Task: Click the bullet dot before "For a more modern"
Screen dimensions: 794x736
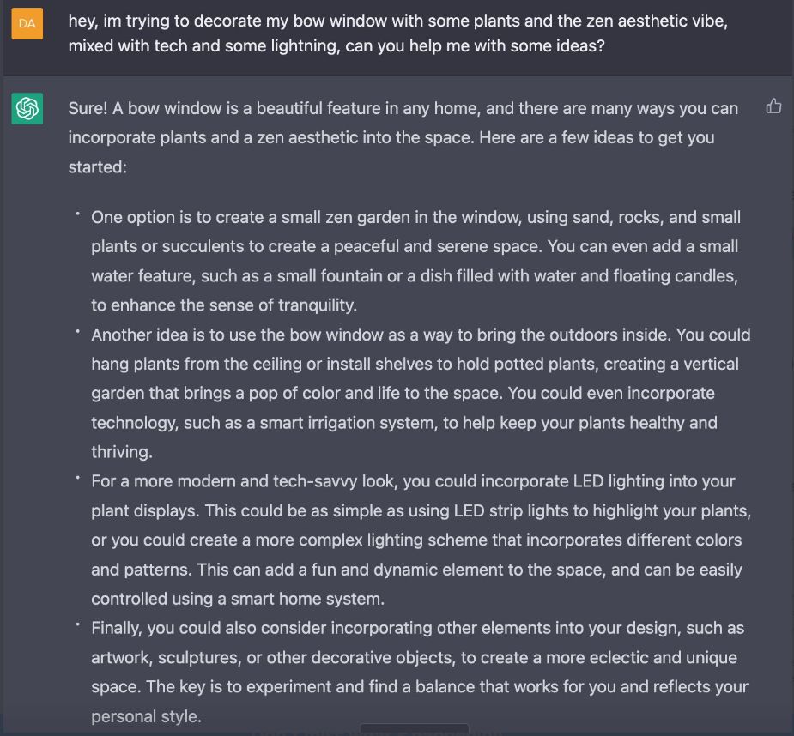Action: click(77, 478)
